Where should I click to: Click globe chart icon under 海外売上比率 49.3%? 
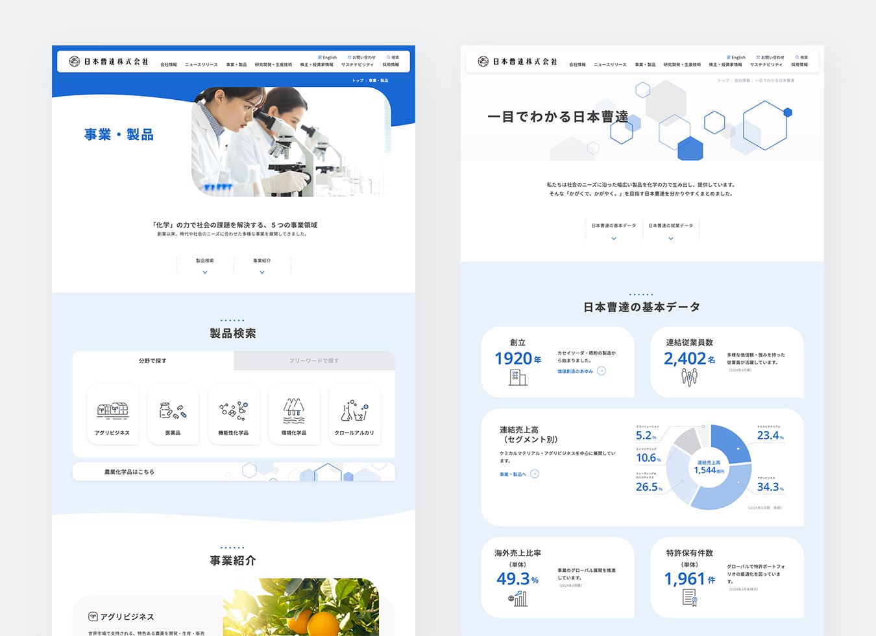pyautogui.click(x=518, y=598)
